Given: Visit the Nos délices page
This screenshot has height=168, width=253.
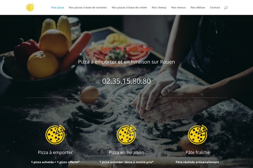Looking at the screenshot, I should pos(198,7).
